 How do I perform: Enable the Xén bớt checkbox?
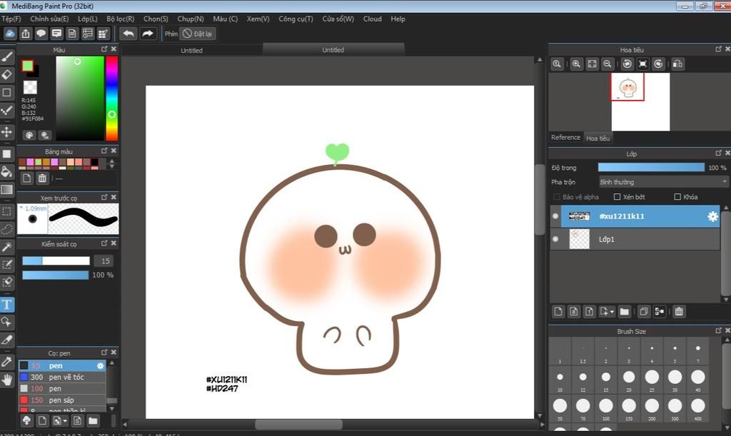[x=617, y=197]
